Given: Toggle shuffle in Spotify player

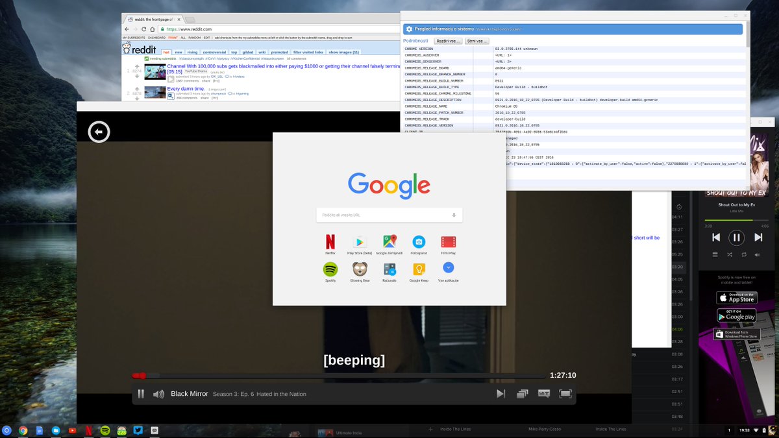Looking at the screenshot, I should coord(729,255).
